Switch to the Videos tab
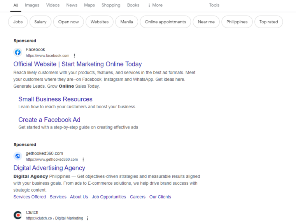The width and height of the screenshot is (296, 222). pos(53,5)
